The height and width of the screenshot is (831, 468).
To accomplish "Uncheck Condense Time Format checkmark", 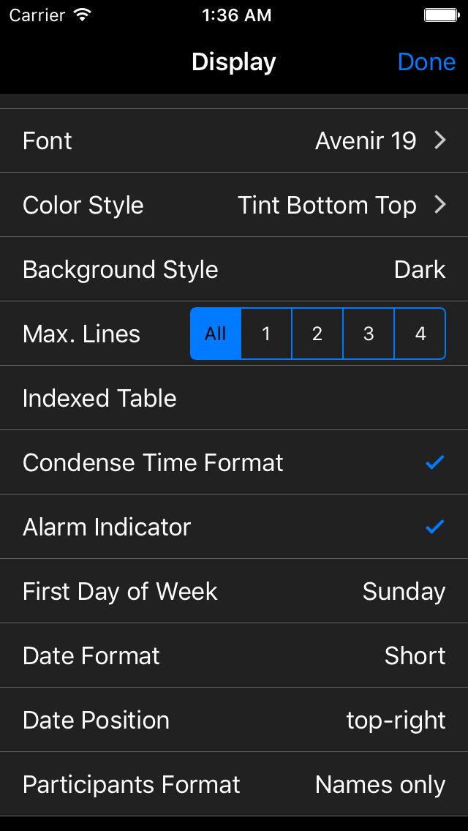I will pos(434,462).
